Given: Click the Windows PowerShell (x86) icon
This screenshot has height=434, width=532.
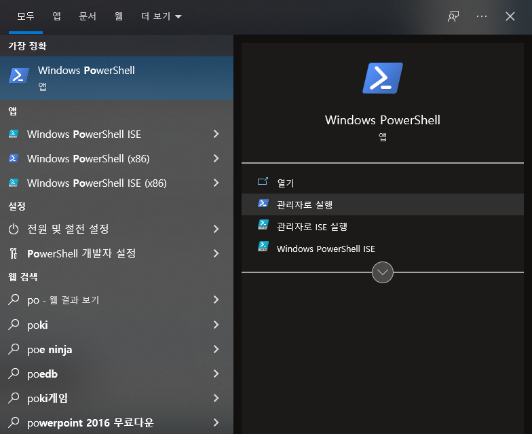Looking at the screenshot, I should click(x=14, y=158).
